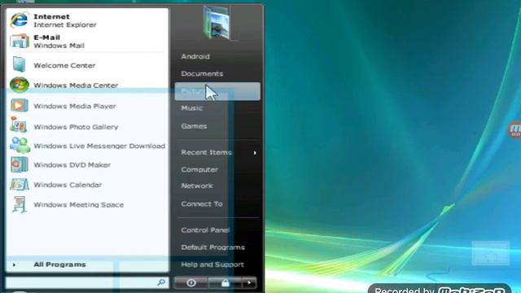Lock the computer with padlock button
521x293 pixels.
click(225, 282)
